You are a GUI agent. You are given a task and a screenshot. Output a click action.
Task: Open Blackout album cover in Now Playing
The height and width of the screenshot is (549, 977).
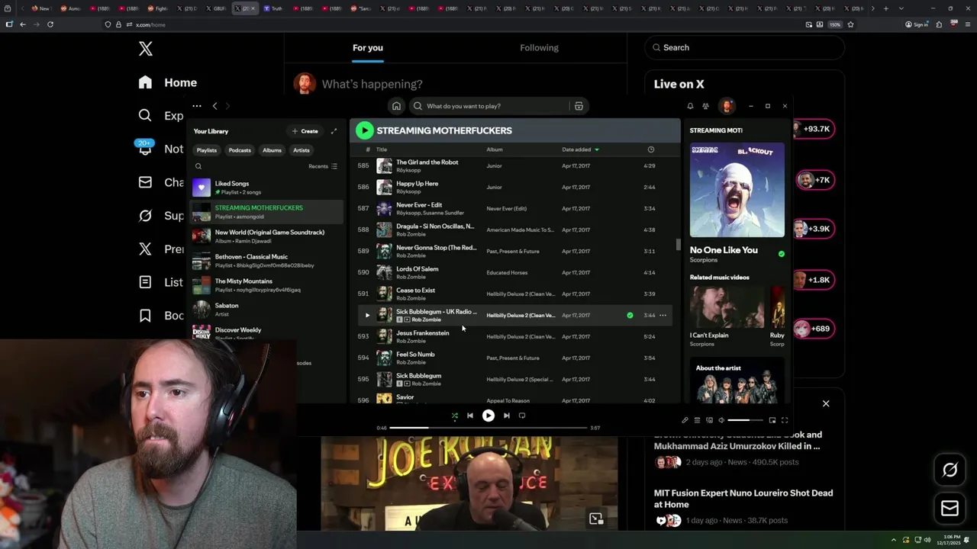tap(737, 190)
